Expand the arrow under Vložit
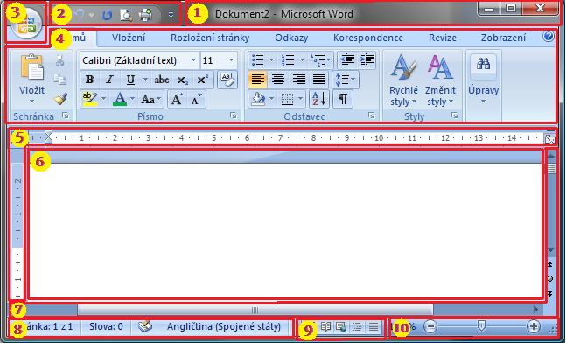This screenshot has height=343, width=566. [x=32, y=101]
